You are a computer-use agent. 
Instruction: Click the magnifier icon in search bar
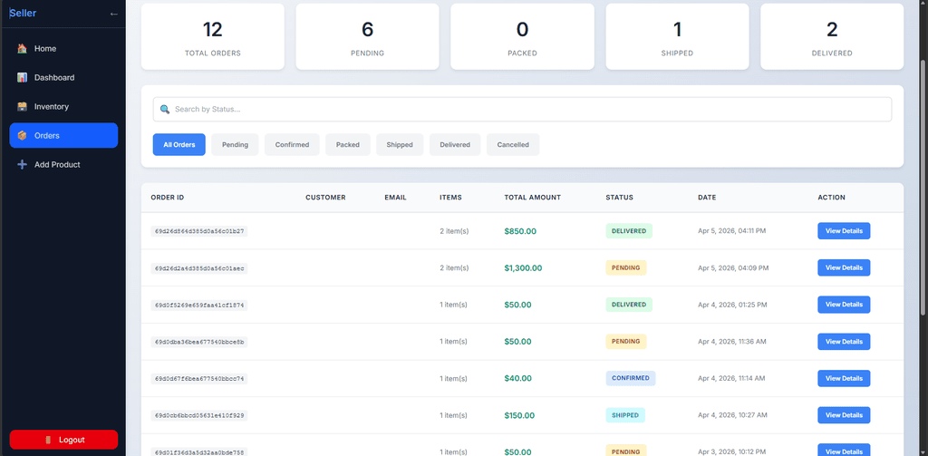(165, 110)
